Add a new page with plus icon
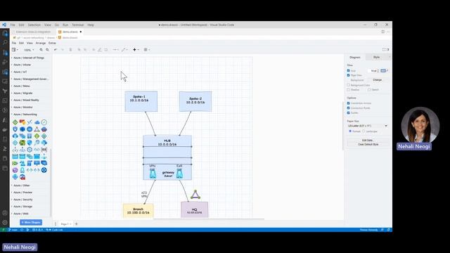 coord(77,223)
